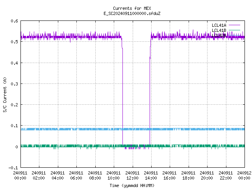Viewport: 252px width, 189px height.
Task: Click the green LCL41B legend line sample
Action: click(234, 30)
